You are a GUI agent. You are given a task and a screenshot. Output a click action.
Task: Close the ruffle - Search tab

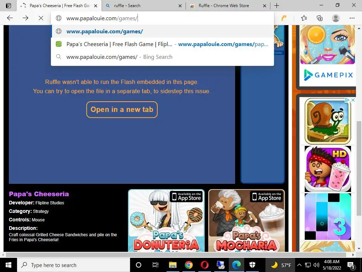click(x=180, y=6)
